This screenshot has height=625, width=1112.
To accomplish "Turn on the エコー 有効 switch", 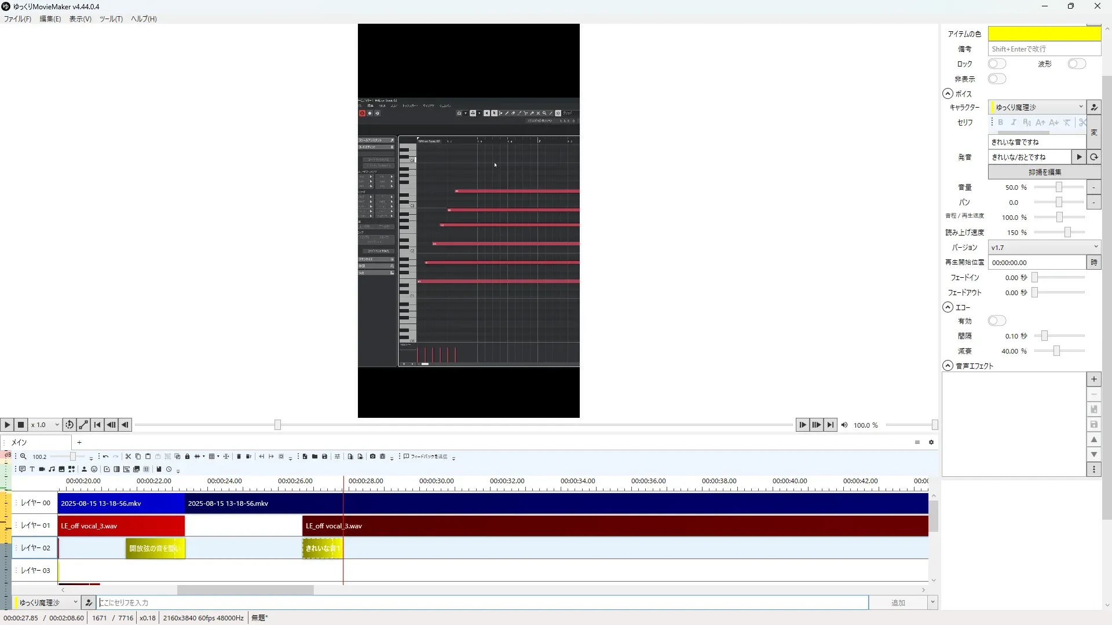I will (x=997, y=321).
